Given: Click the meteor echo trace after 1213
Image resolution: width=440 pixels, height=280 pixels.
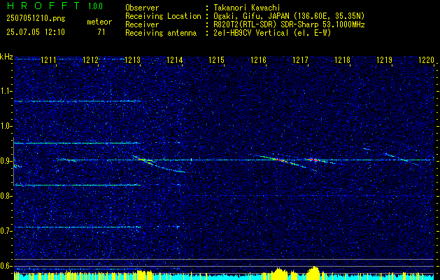Looking at the screenshot, I should pos(159,164).
